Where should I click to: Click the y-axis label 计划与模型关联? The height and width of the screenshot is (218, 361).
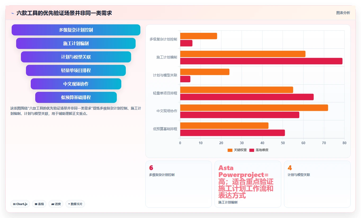coord(165,75)
